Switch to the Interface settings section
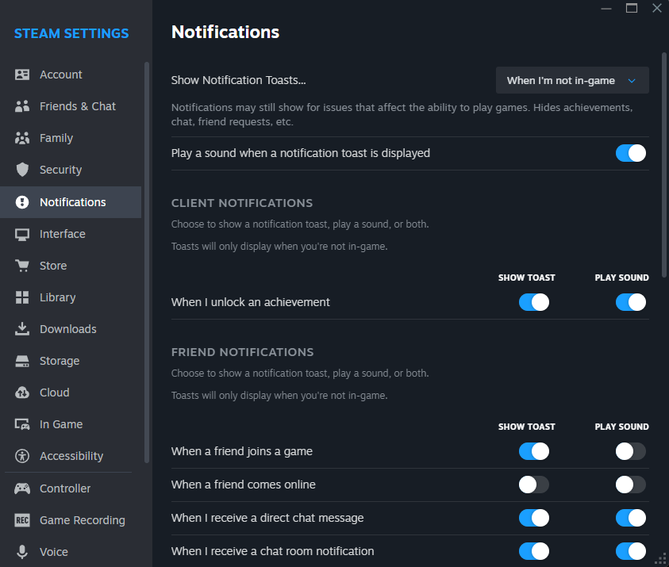 62,233
